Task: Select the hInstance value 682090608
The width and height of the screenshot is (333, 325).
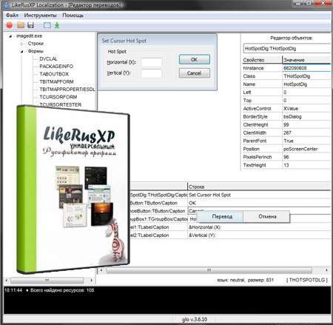Action: click(x=306, y=68)
